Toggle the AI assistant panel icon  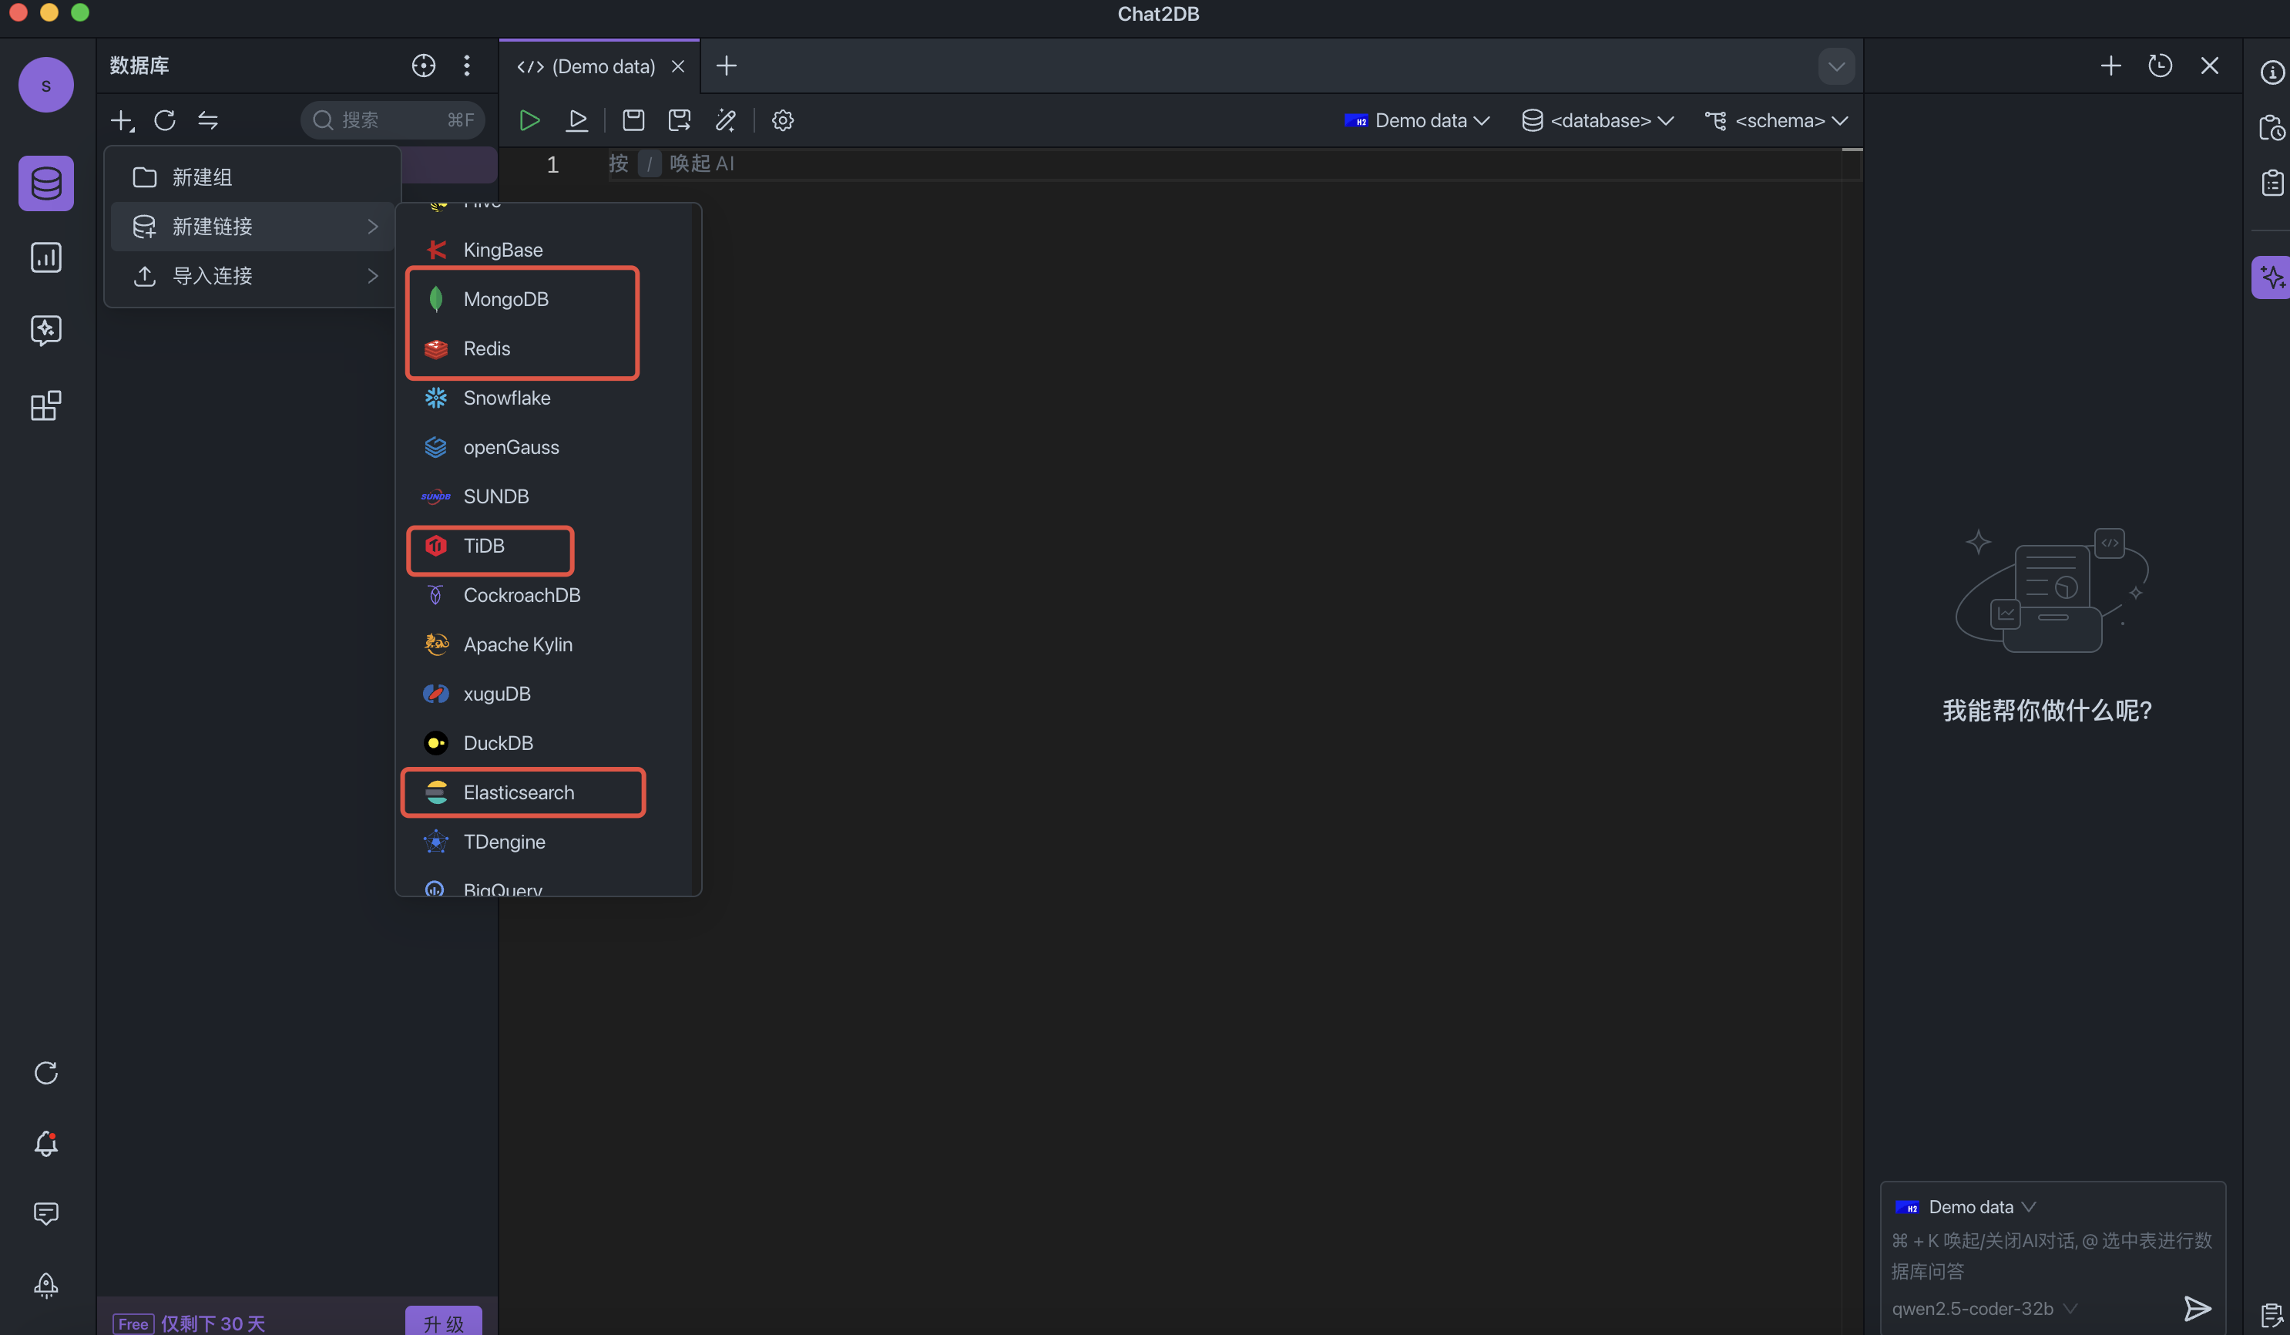coord(2271,277)
